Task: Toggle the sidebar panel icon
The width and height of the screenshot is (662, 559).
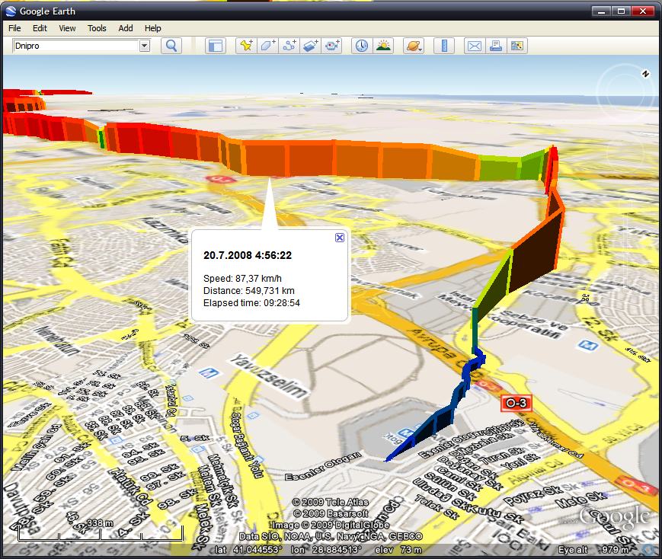Action: coord(216,46)
